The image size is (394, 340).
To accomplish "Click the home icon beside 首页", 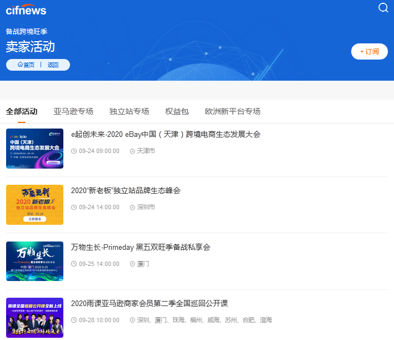I will coord(20,65).
